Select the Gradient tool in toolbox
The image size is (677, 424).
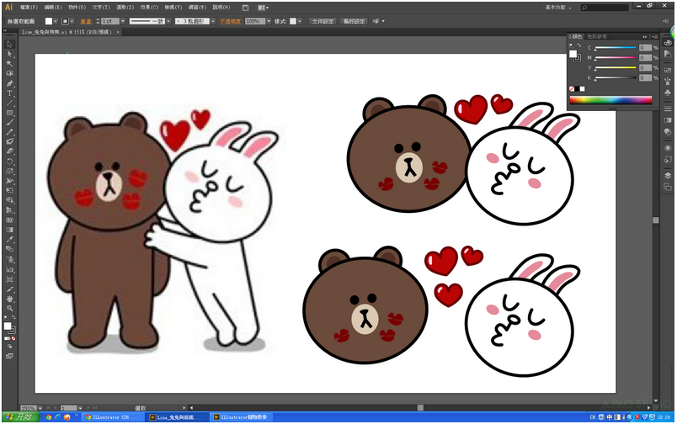click(x=9, y=230)
